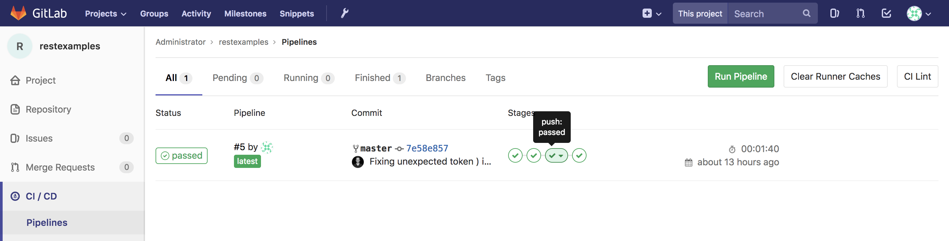Open the master branch link
The image size is (949, 241).
(x=376, y=148)
